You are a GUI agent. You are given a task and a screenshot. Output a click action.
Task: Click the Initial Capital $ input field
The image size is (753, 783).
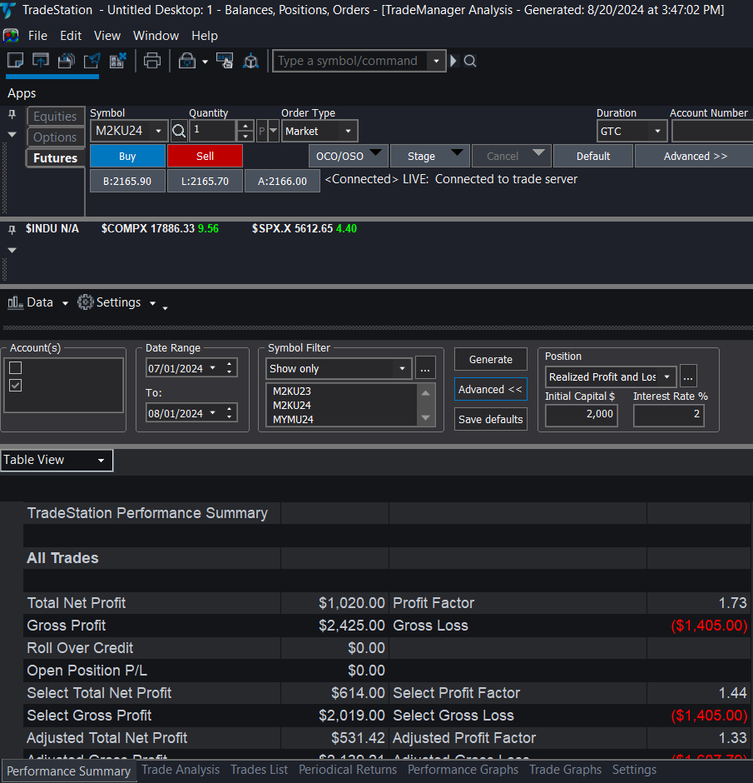[x=582, y=415]
